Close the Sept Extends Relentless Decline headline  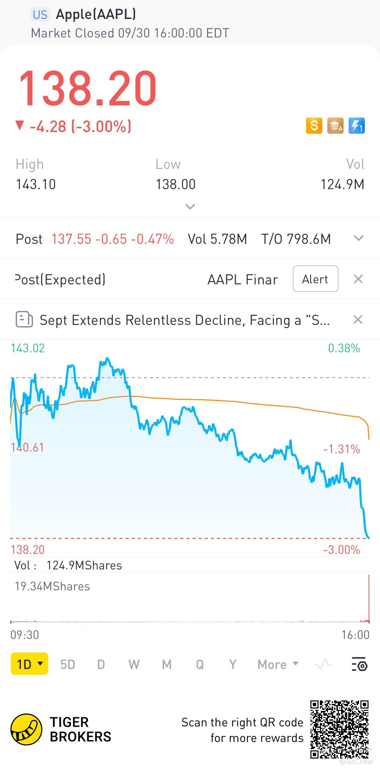tap(358, 319)
